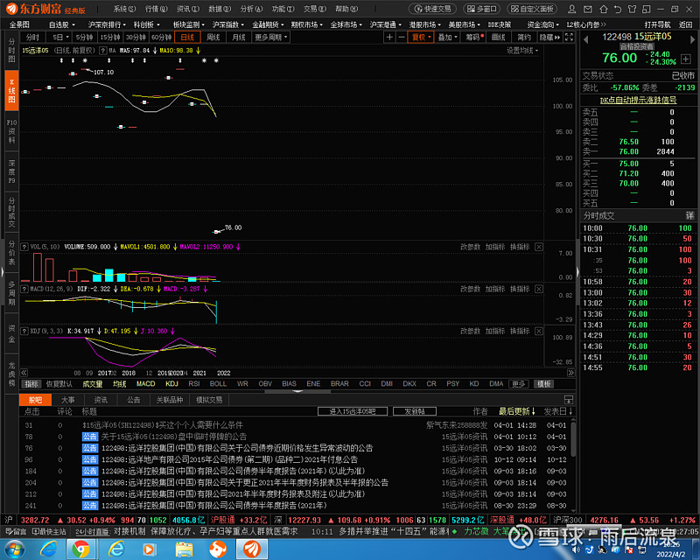Close the MACD indicator panel
This screenshot has height=560, width=700.
pos(539,289)
